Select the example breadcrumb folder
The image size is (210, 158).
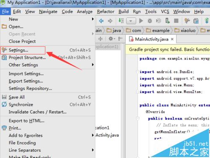pos(158,30)
